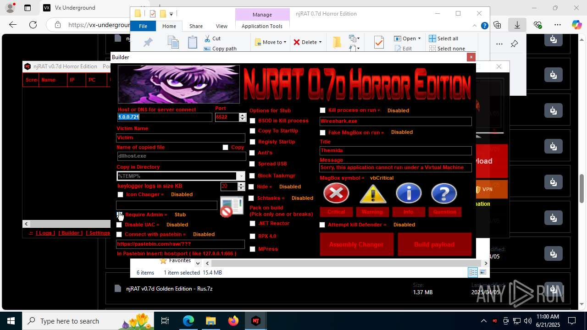Collapse the Explorer ribbon chevron
Viewport: 587px width, 330px height.
[x=475, y=26]
